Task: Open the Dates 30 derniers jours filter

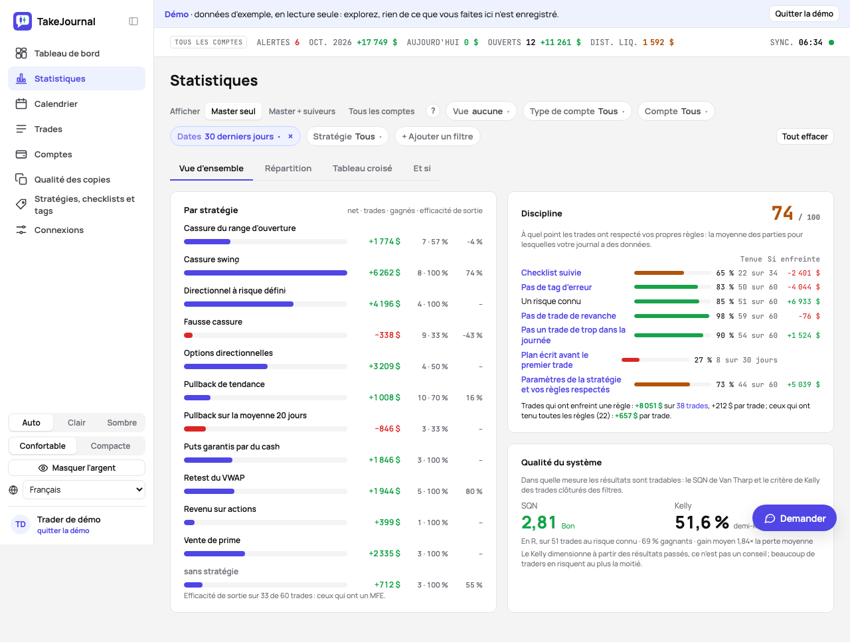Action: [228, 137]
